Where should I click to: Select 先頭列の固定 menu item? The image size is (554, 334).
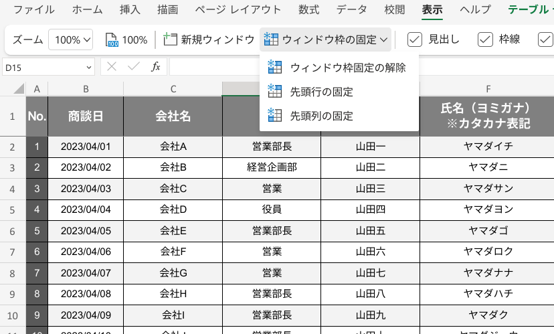click(339, 115)
